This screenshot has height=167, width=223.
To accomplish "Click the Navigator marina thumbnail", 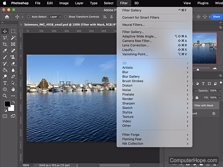I will [205, 48].
